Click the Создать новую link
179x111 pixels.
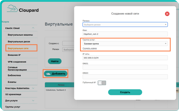click(90, 48)
